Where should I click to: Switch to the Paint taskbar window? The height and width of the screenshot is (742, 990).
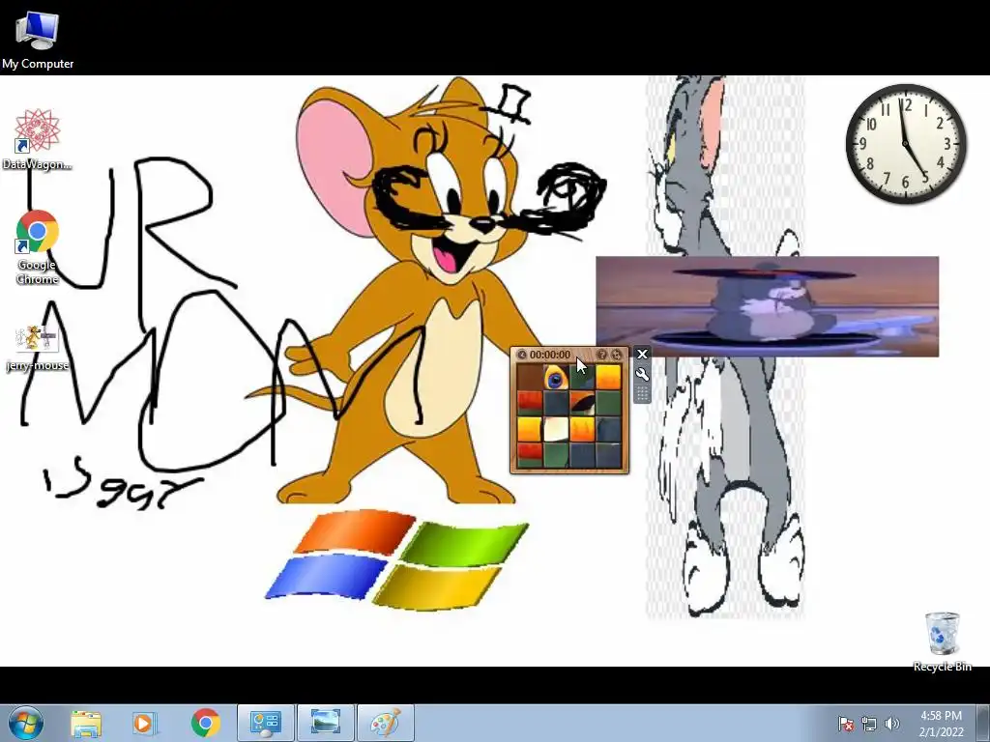click(386, 723)
